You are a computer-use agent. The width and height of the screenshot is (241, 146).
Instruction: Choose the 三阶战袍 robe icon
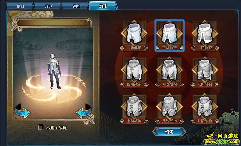point(205,34)
